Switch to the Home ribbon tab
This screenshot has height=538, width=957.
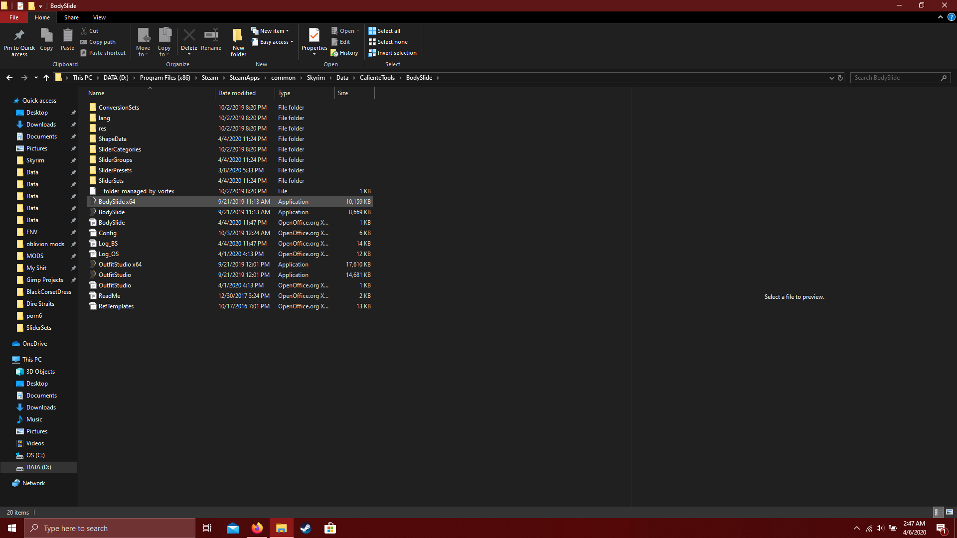tap(42, 17)
